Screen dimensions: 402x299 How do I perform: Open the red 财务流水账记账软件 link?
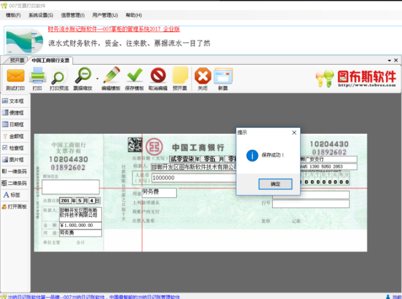click(x=114, y=29)
